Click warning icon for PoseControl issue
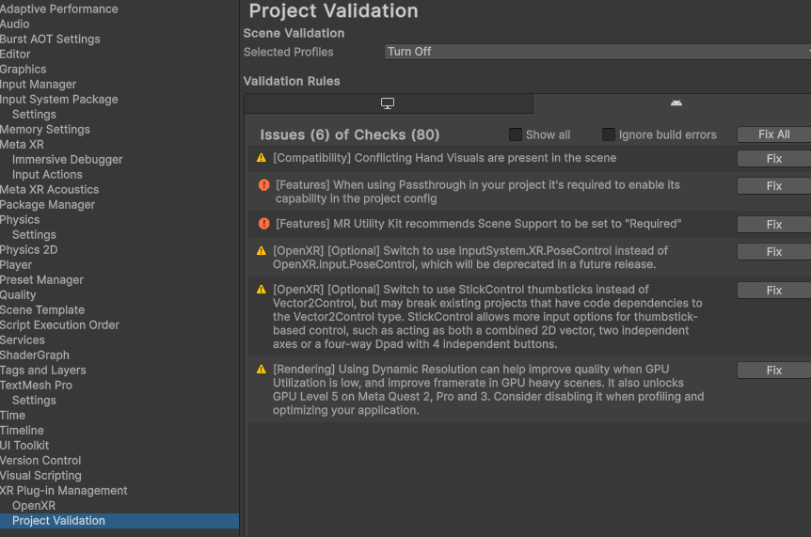 [x=262, y=251]
